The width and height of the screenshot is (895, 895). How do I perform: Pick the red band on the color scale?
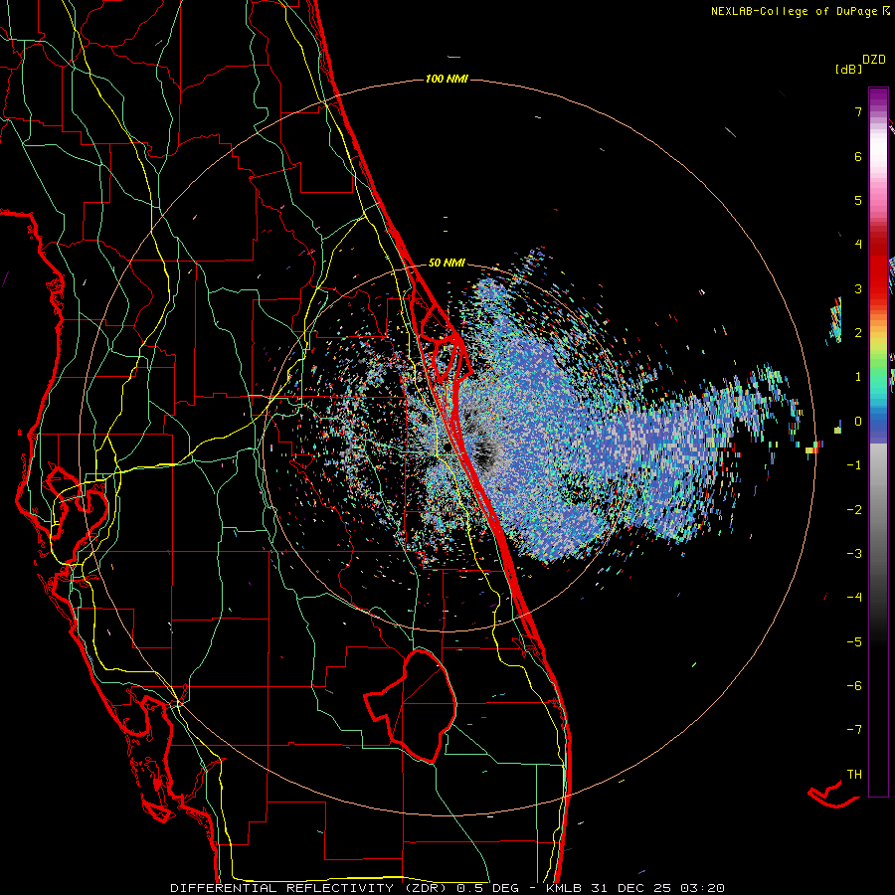pyautogui.click(x=878, y=274)
